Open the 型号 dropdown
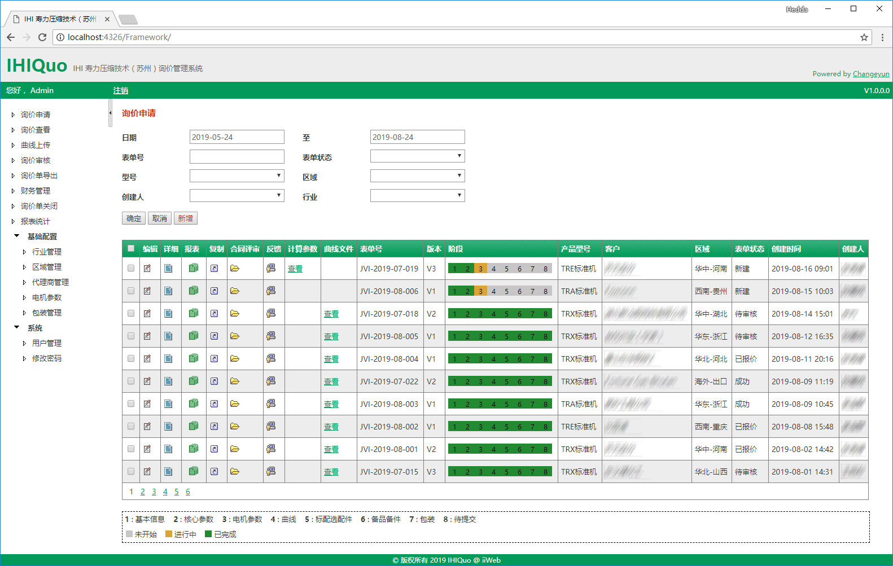The height and width of the screenshot is (566, 893). (x=237, y=176)
